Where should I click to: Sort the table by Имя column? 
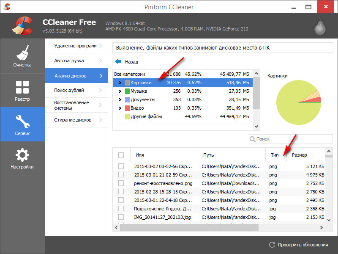(164, 155)
